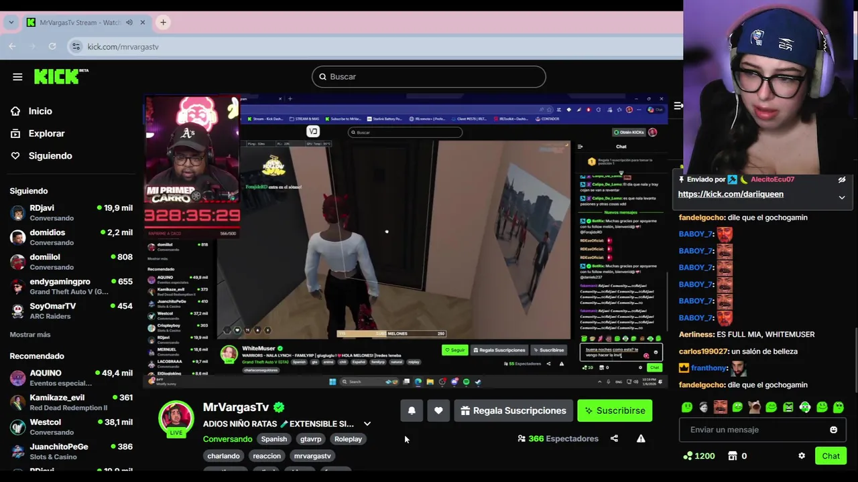The height and width of the screenshot is (482, 858).
Task: Select the gtavrp tag
Action: point(310,439)
